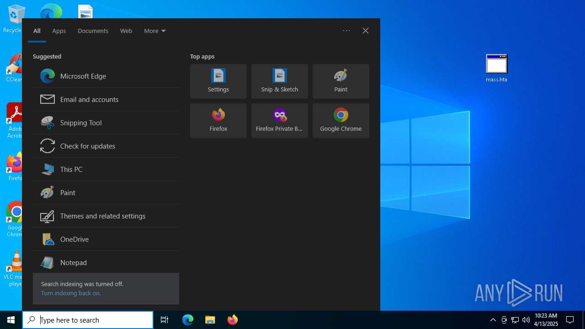Viewport: 585px width, 329px height.
Task: Open Microsoft Edge from Suggested list
Action: pos(106,76)
